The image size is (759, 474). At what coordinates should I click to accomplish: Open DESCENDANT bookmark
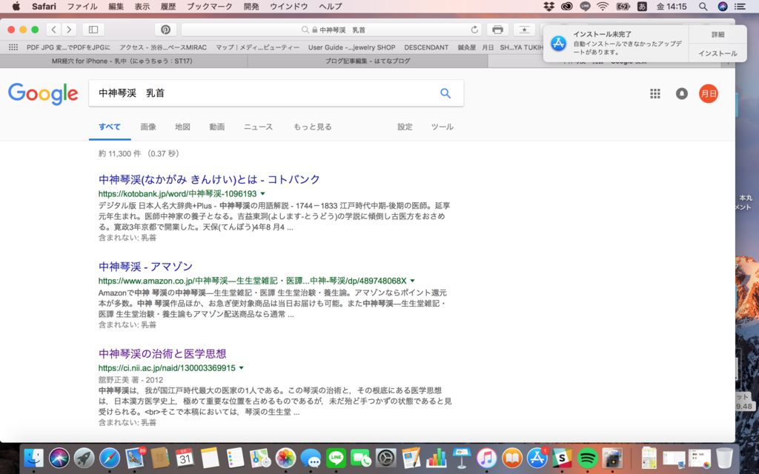(426, 47)
